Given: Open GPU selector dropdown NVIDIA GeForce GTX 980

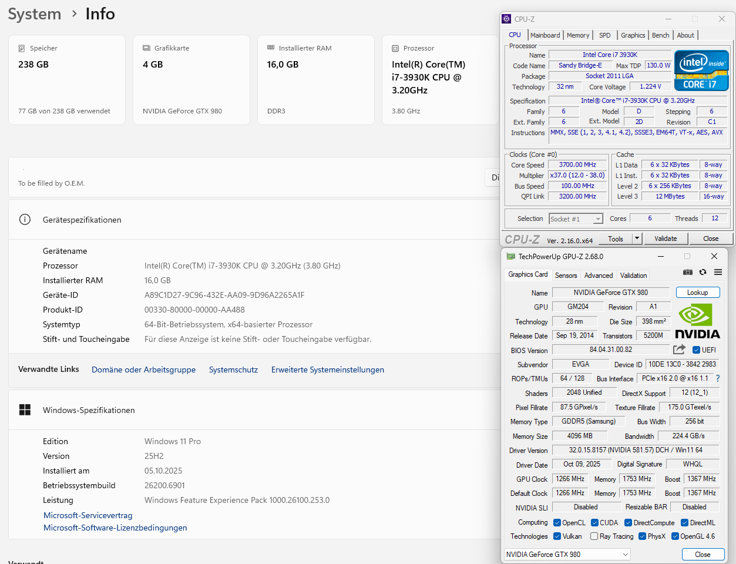Looking at the screenshot, I should point(567,554).
